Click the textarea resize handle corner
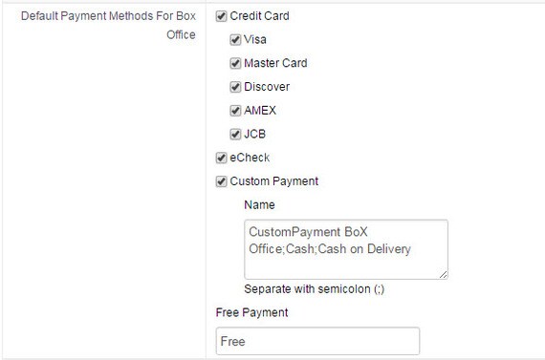This screenshot has width=545, height=360. click(443, 275)
